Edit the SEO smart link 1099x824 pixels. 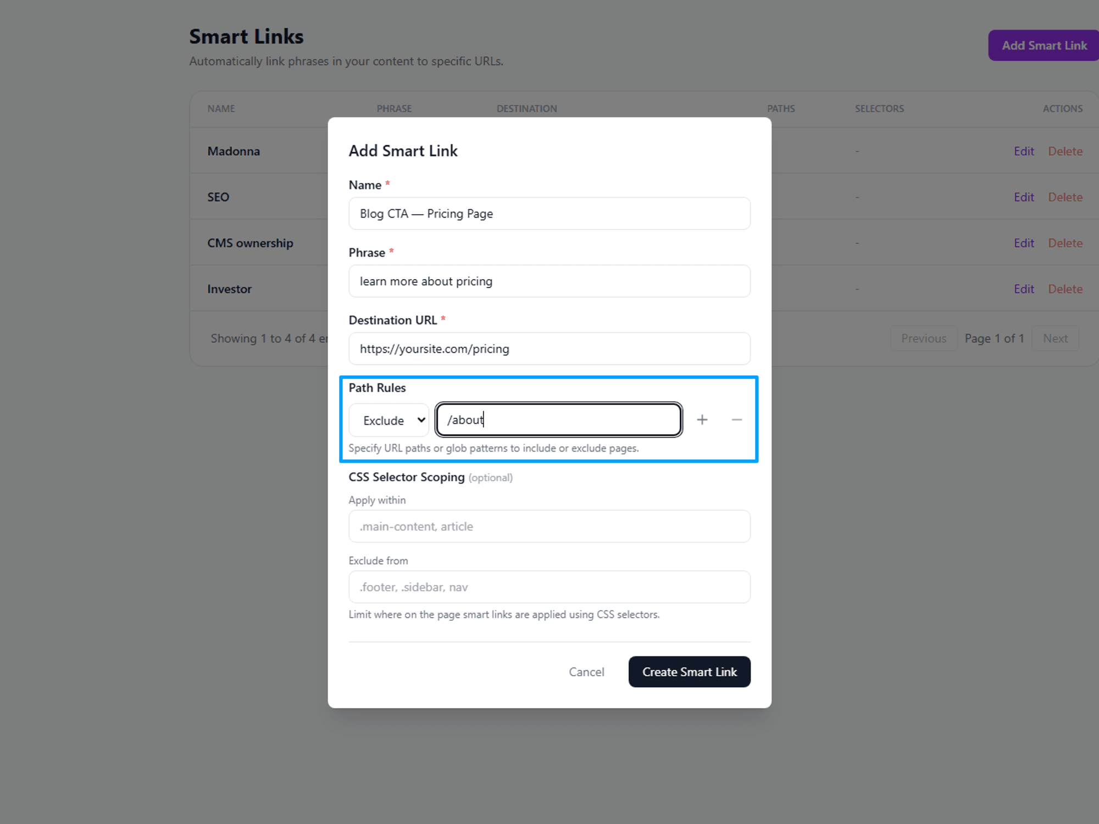pos(1024,197)
